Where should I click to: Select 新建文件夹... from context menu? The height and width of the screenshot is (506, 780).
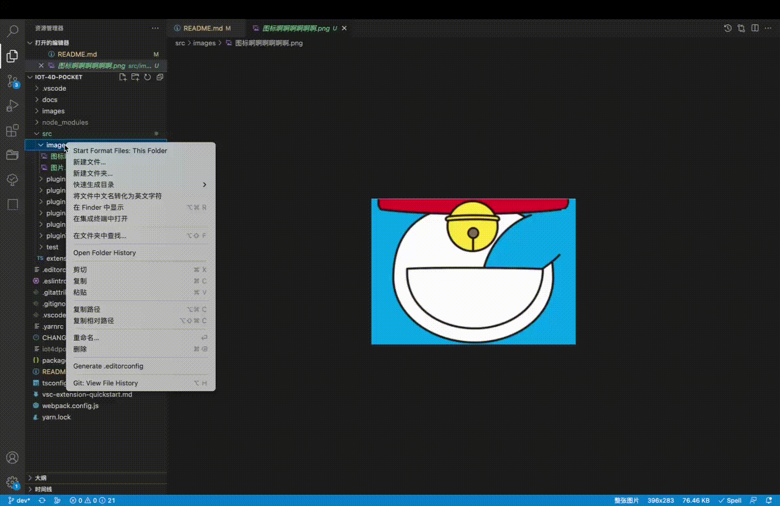click(x=140, y=173)
